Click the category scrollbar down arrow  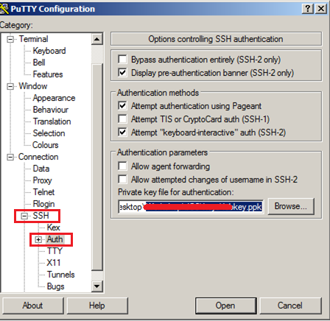(97, 286)
